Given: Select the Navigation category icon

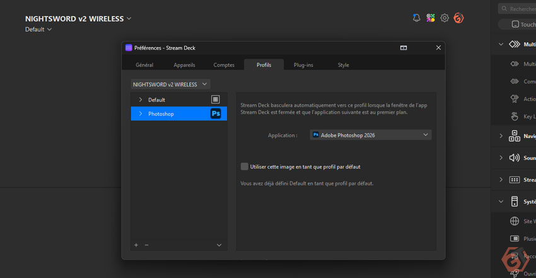Looking at the screenshot, I should (515, 136).
